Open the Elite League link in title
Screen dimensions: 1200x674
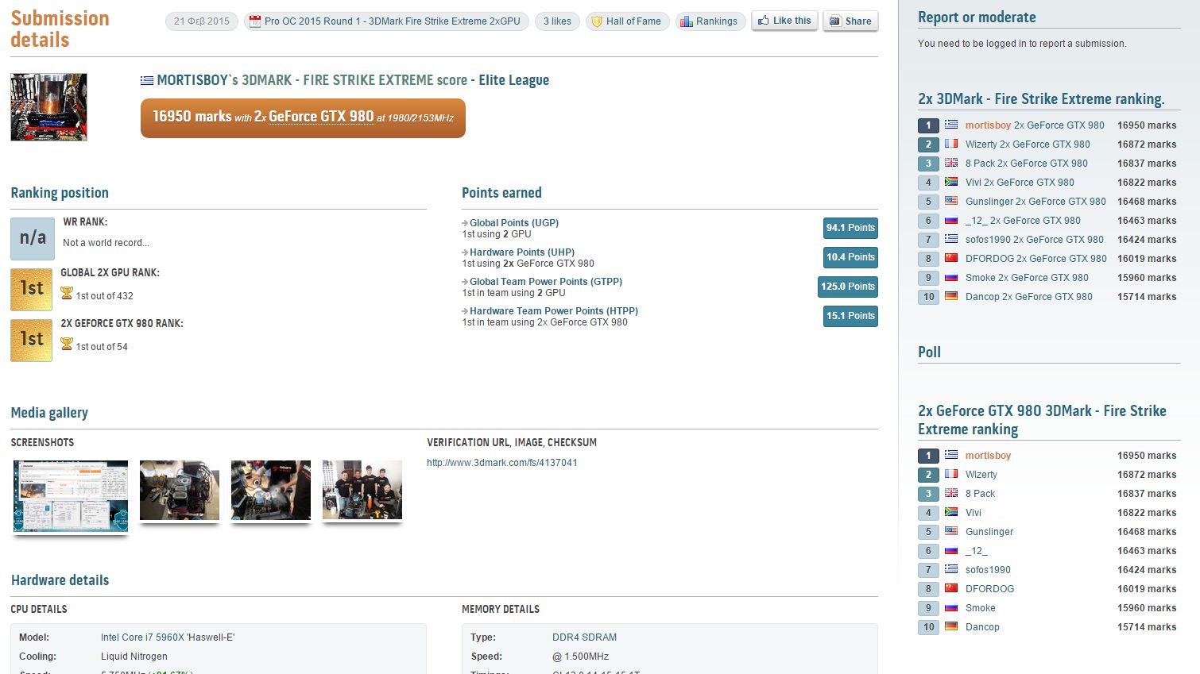513,80
